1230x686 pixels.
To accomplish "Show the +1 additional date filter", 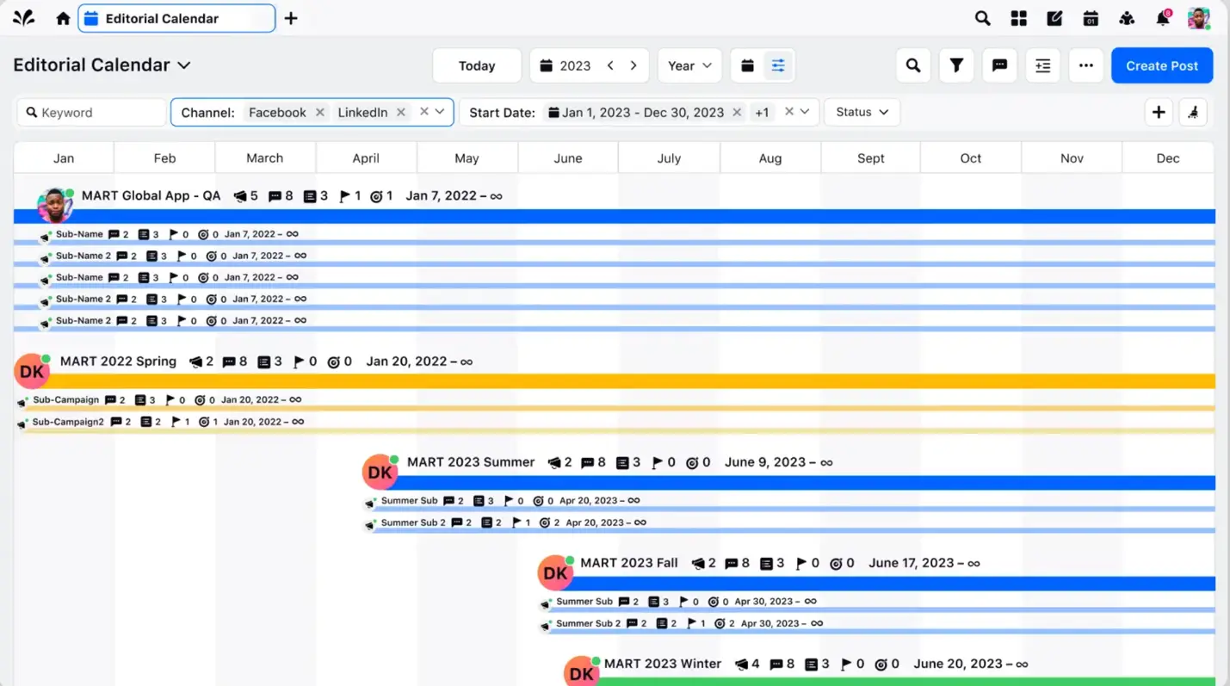I will (762, 113).
